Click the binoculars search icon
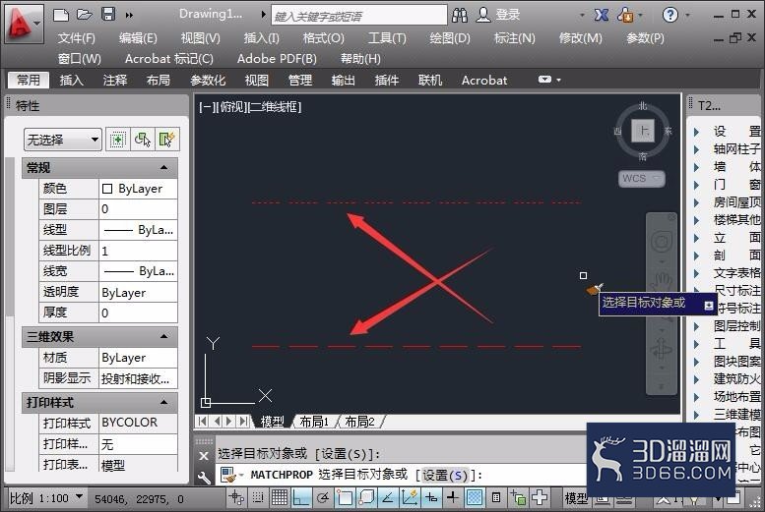The width and height of the screenshot is (765, 512). click(x=460, y=15)
